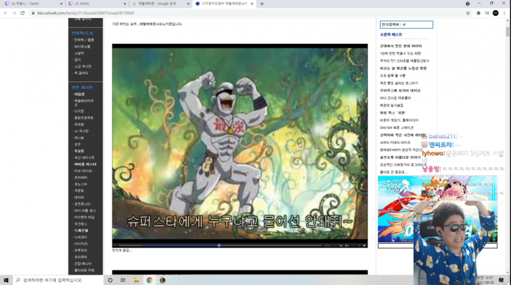Close the first Twitch tab
This screenshot has width=511, height=285.
(x=61, y=4)
